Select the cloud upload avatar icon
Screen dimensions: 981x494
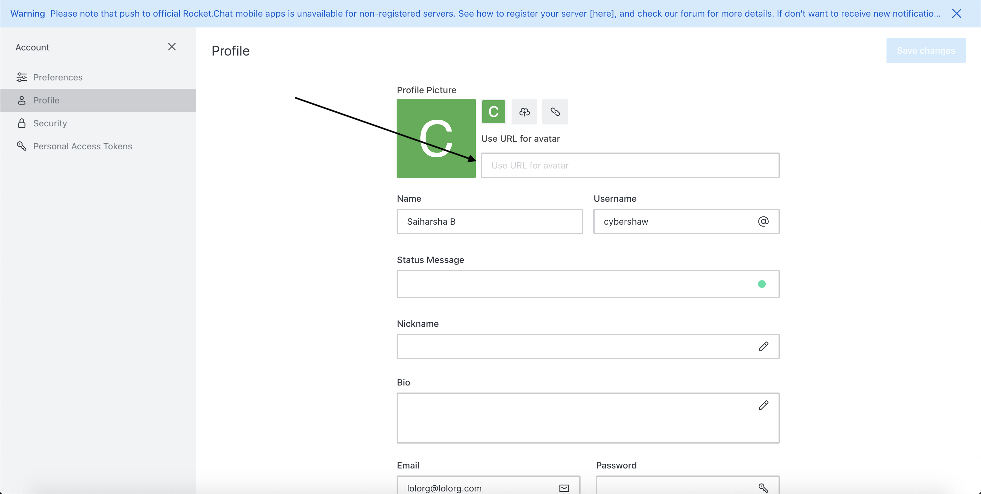click(x=524, y=111)
